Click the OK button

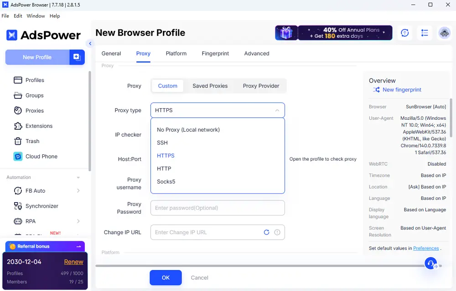[x=166, y=277]
